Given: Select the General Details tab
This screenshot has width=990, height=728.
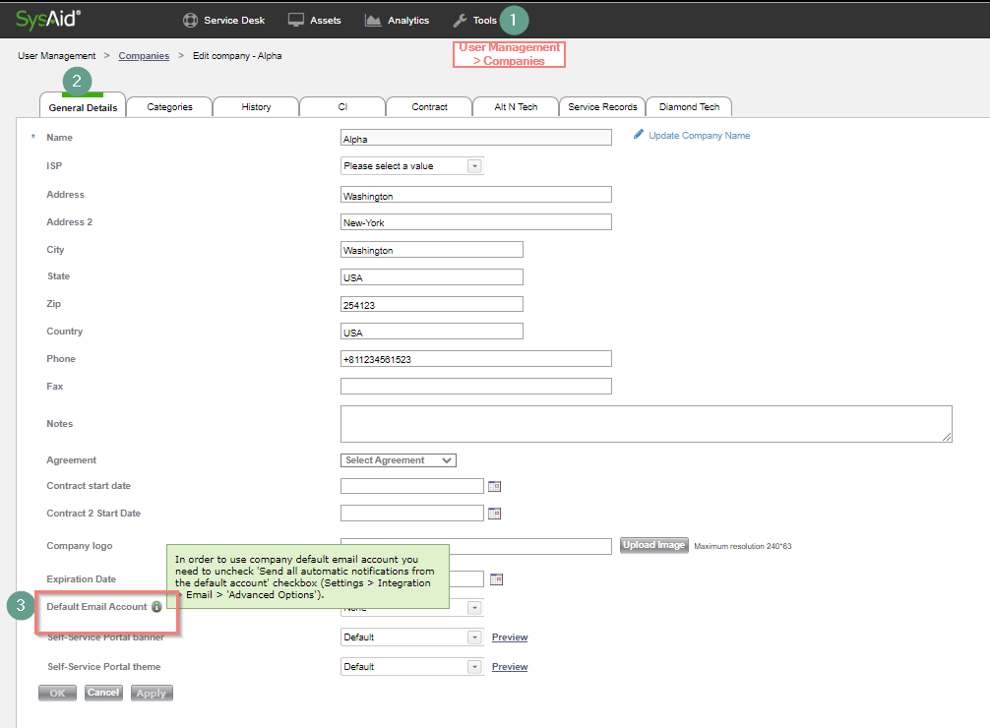Looking at the screenshot, I should [83, 107].
